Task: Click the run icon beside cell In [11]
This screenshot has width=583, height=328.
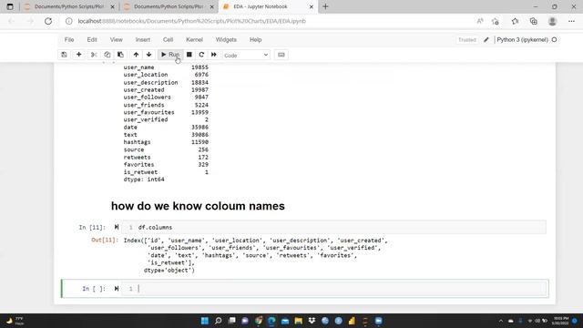Action: 117,227
